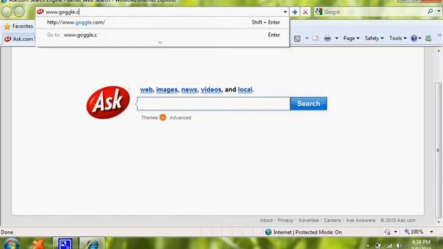Expand the zoom level dropdown arrow

431,232
